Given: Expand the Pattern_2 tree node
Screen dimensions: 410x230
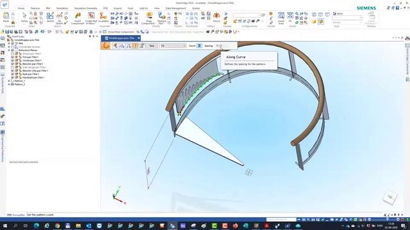Looking at the screenshot, I should point(9,84).
